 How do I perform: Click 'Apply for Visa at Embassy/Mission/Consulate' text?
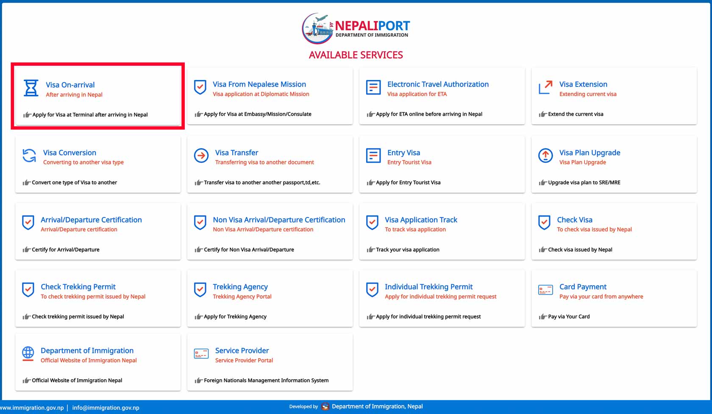pos(258,114)
